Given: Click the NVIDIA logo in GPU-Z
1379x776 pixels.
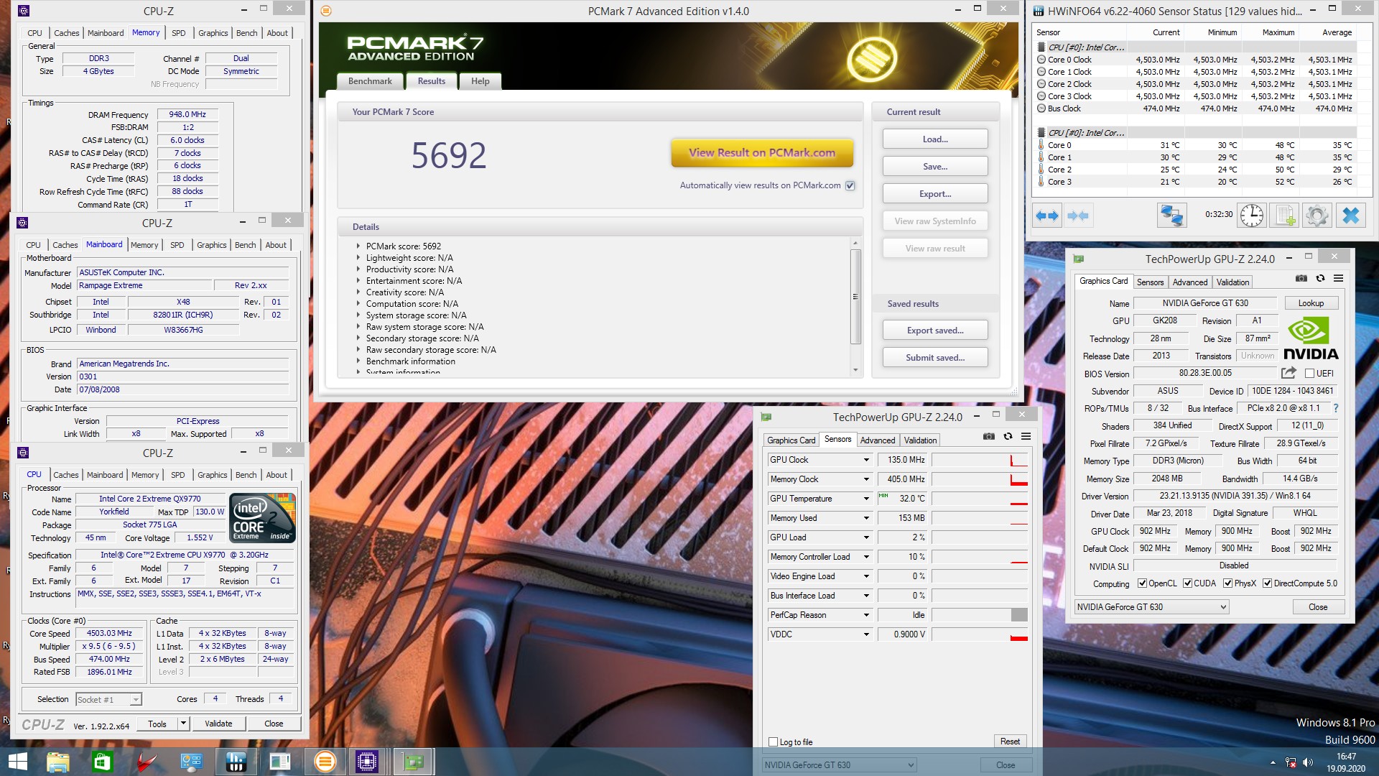Looking at the screenshot, I should tap(1311, 339).
